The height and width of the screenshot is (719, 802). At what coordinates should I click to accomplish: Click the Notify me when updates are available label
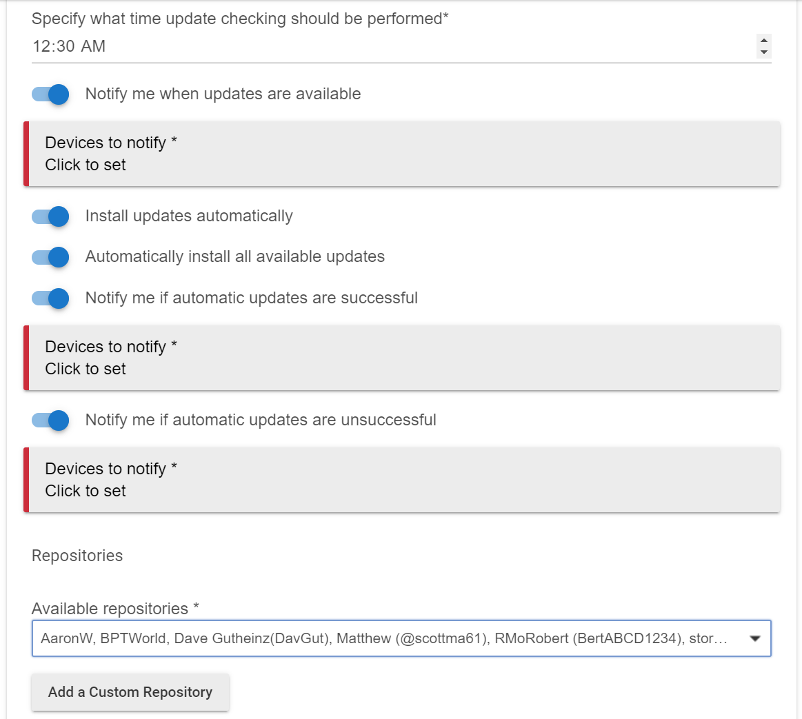(x=223, y=94)
